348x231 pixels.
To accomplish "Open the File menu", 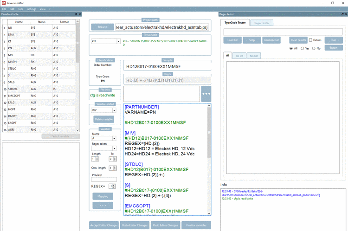I will (x=4, y=9).
